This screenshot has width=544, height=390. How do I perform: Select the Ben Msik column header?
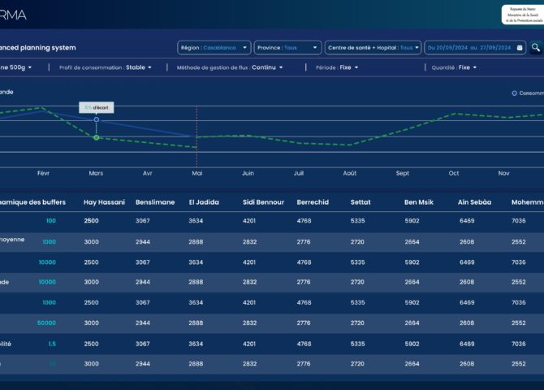421,201
